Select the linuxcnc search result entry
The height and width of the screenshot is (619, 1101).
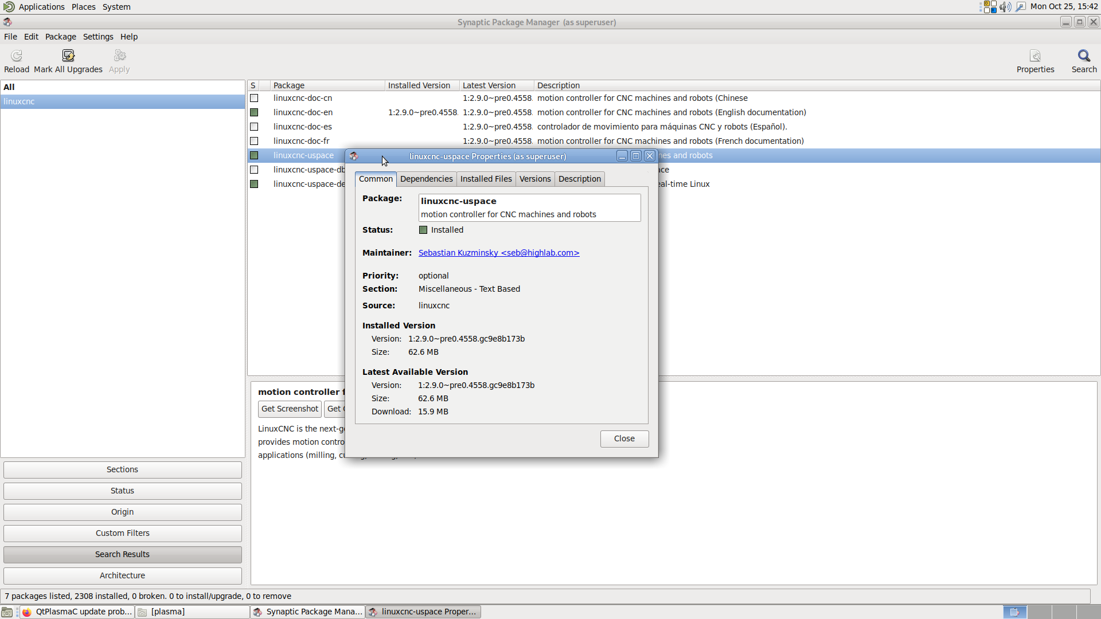(123, 101)
